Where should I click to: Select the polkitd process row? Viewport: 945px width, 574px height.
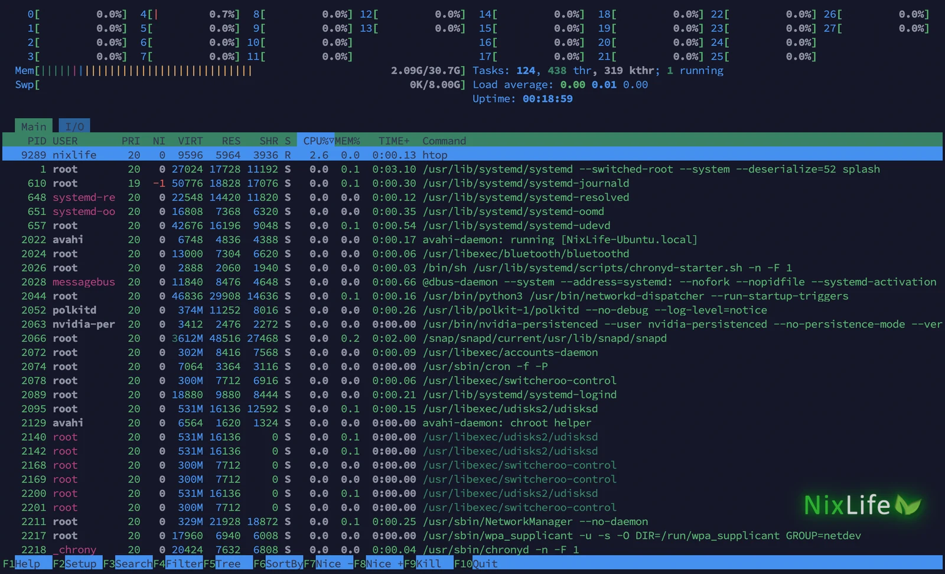472,310
